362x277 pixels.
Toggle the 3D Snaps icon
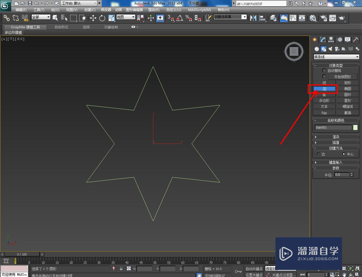[x=171, y=18]
